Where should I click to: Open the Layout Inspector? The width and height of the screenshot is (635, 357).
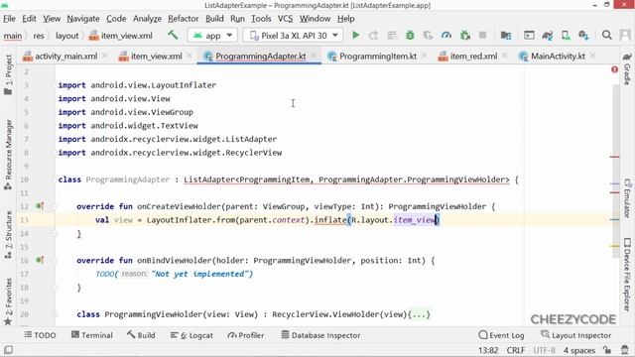pos(575,335)
